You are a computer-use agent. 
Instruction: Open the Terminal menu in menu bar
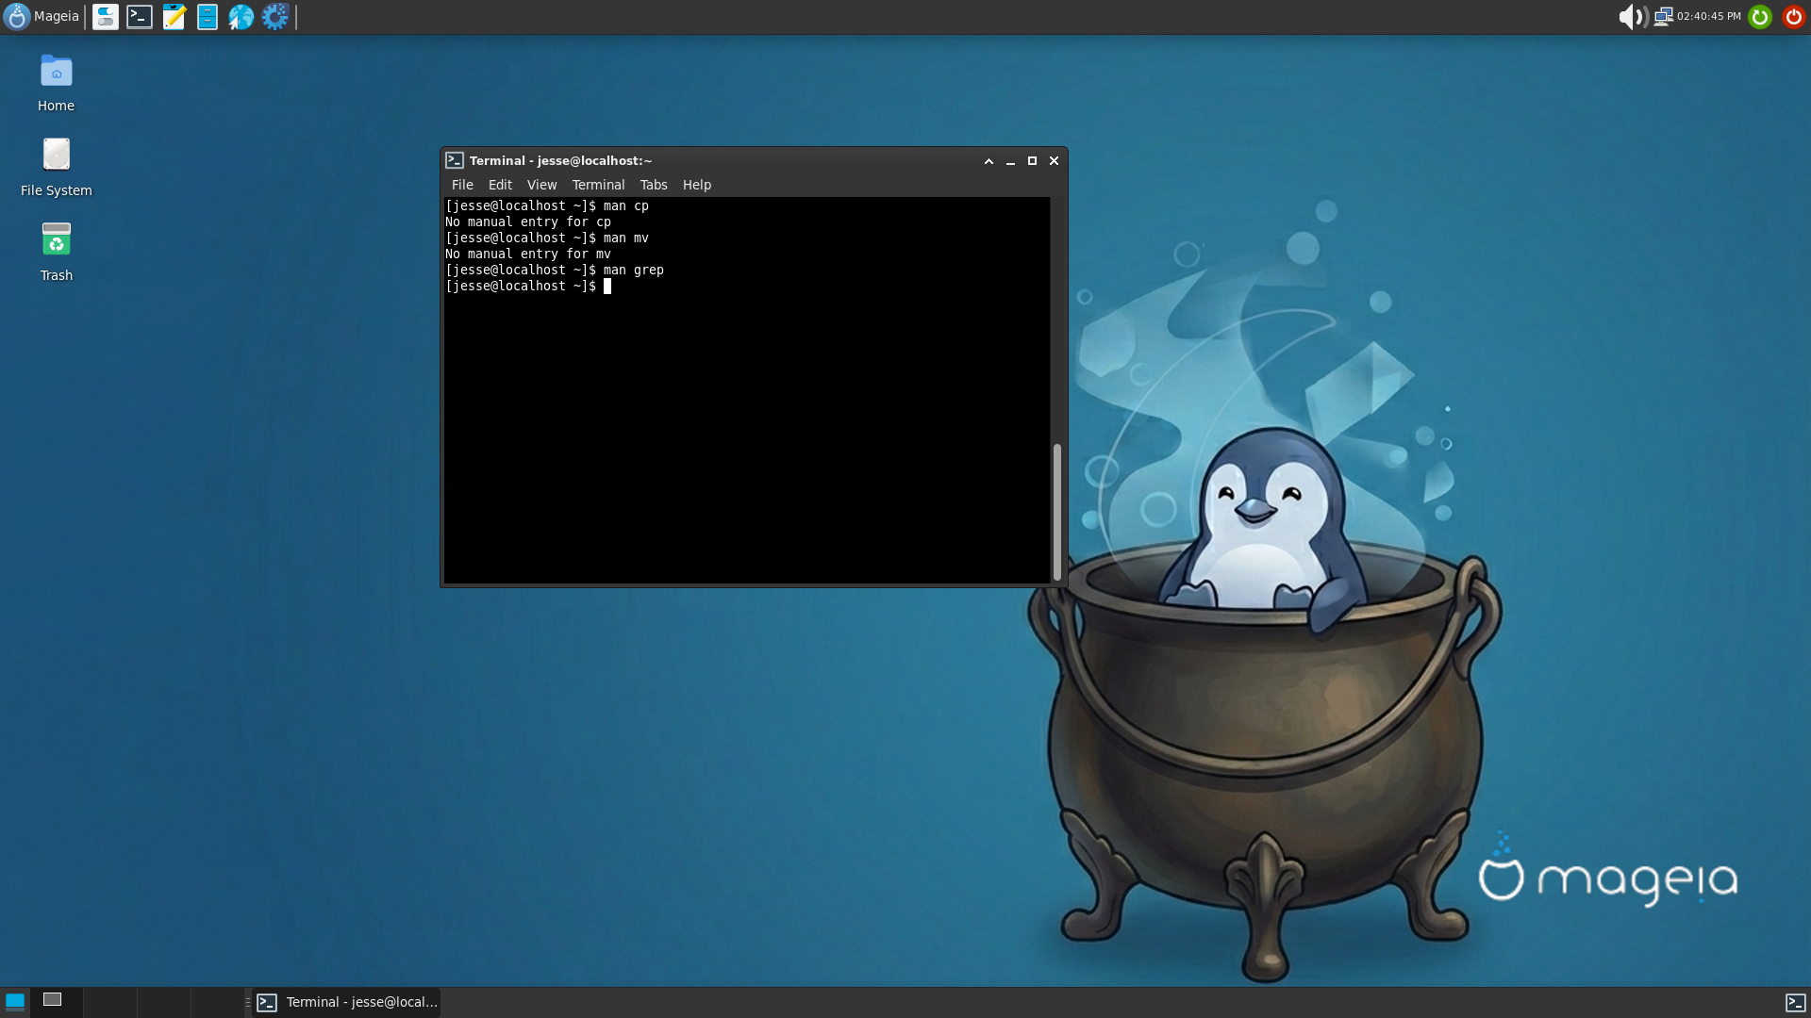click(x=598, y=185)
